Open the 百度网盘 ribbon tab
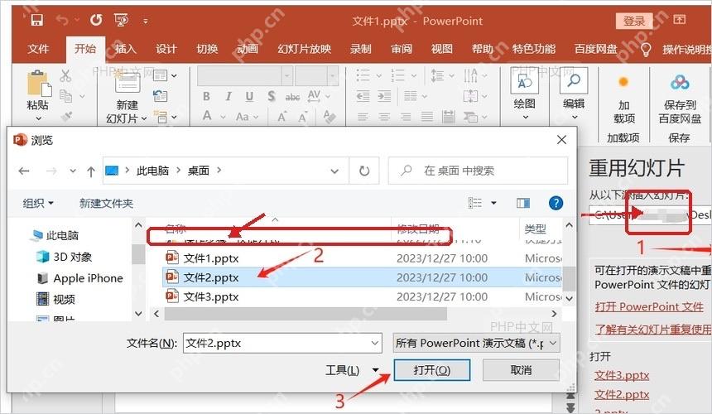 (596, 49)
